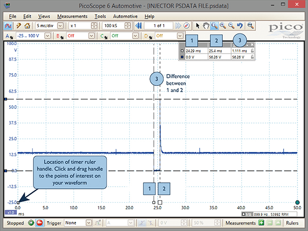This screenshot has width=308, height=231.
Task: Open the Measurements menu
Action: [72, 16]
